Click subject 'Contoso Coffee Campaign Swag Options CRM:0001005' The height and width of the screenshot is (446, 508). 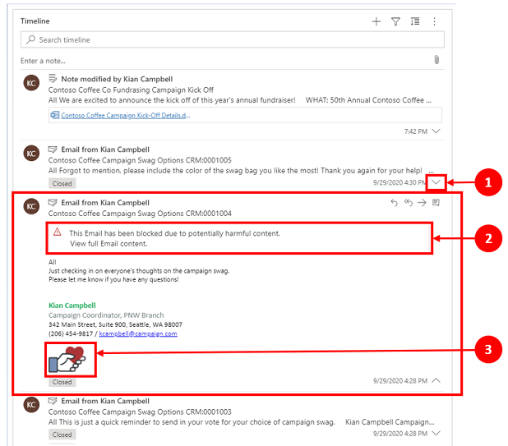click(140, 160)
